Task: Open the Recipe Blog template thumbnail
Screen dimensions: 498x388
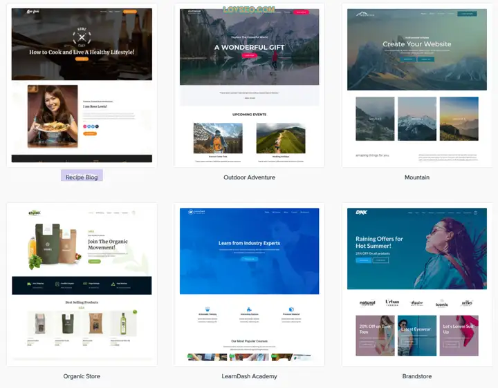Action: [82, 86]
